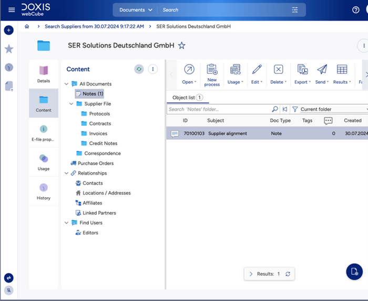
Task: Open the Affiliates tree item
Action: (89, 203)
